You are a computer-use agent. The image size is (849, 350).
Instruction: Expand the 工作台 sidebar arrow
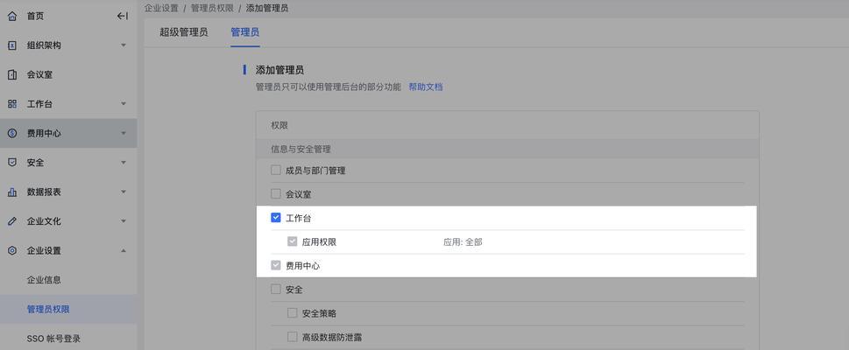click(124, 104)
